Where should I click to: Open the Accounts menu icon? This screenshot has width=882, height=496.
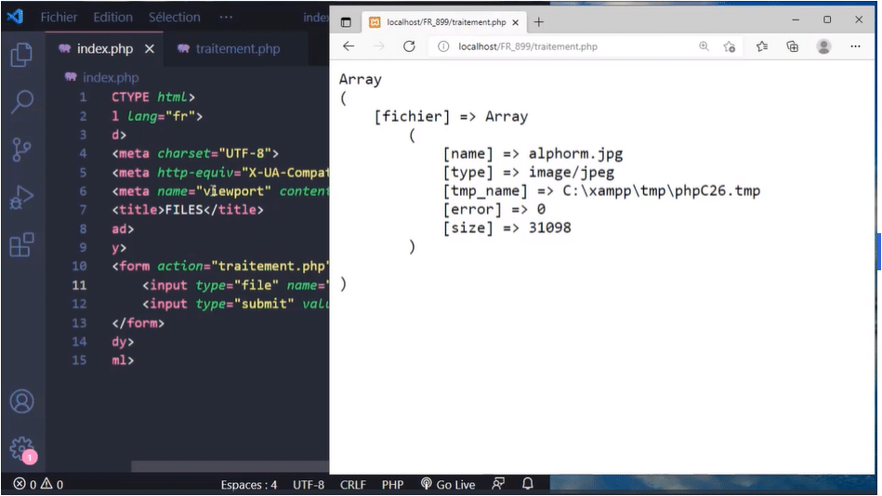(21, 401)
